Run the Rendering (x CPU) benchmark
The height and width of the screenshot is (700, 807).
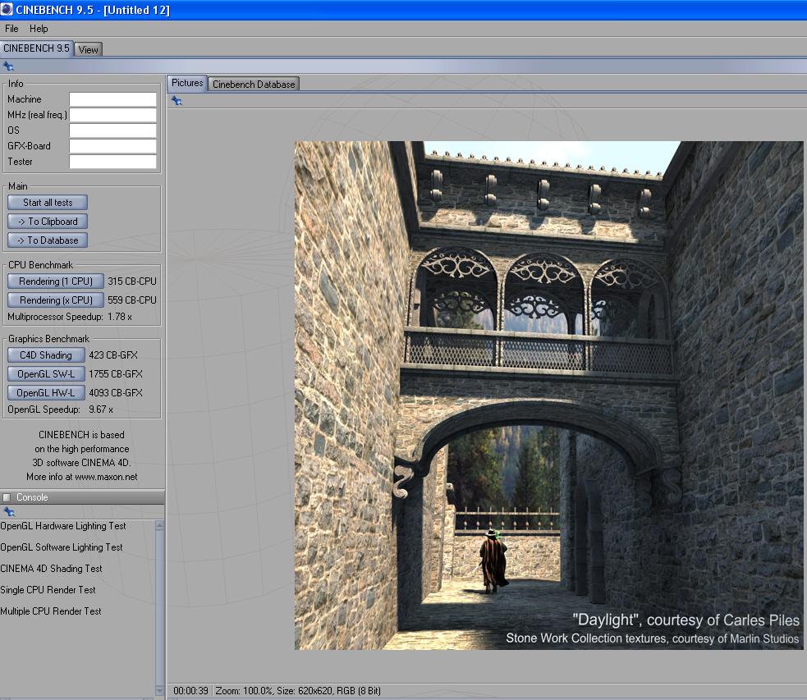[x=56, y=300]
